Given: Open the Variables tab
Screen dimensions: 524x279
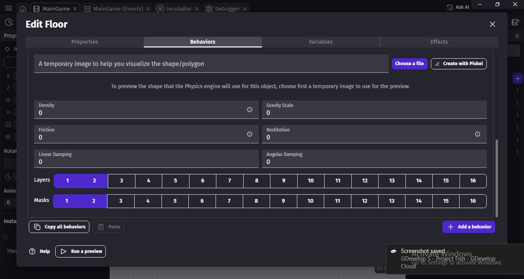Looking at the screenshot, I should click(321, 42).
